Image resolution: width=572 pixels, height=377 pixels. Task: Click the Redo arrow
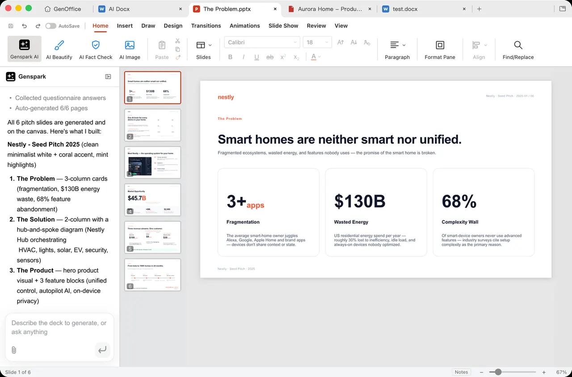38,26
